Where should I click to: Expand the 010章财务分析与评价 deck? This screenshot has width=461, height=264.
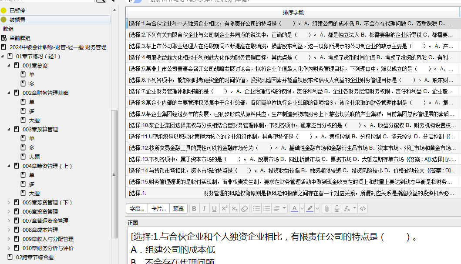click(9, 248)
